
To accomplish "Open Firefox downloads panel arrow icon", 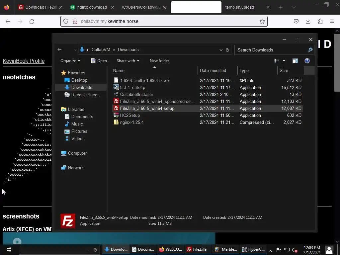I will point(308,21).
